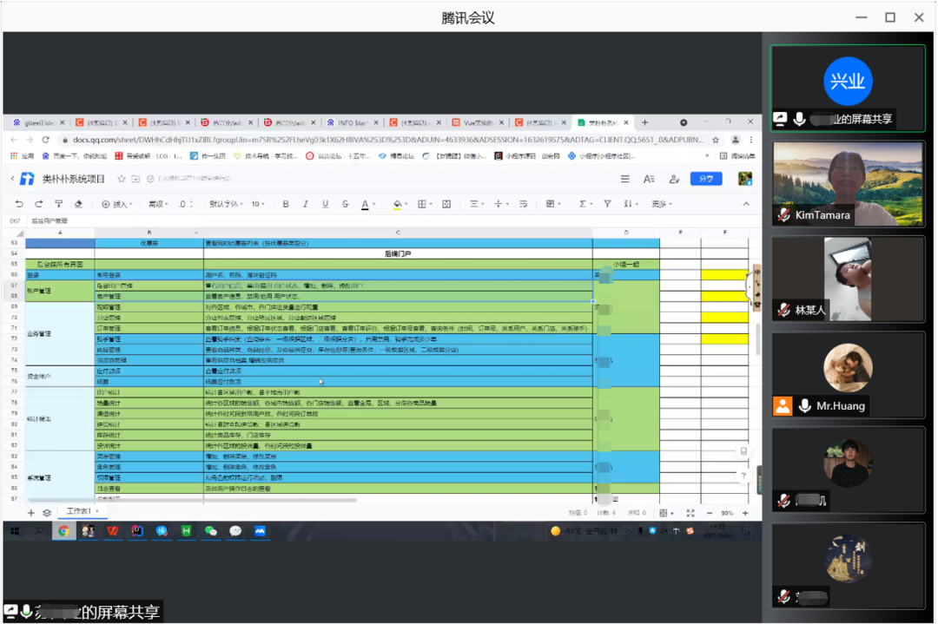Redo the last spreadsheet action

click(39, 204)
